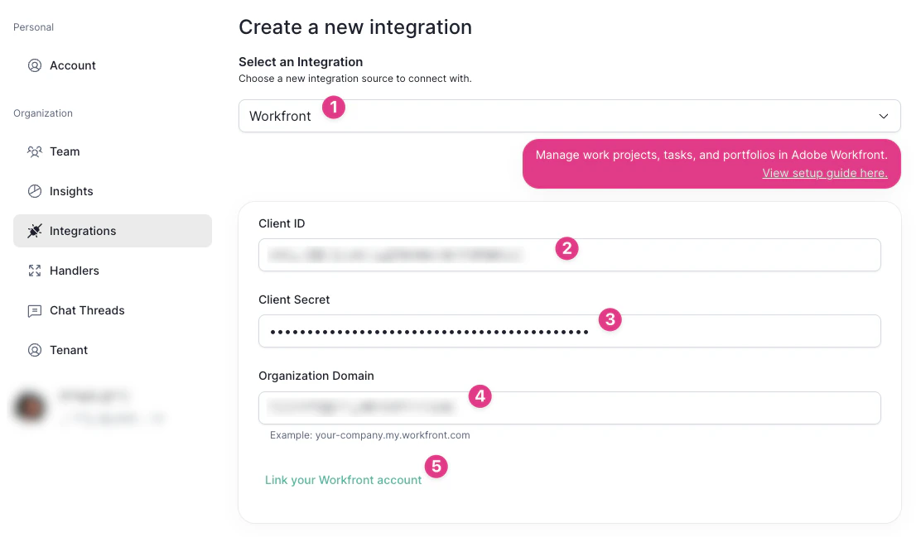Go to the Tenant settings page
The width and height of the screenshot is (916, 537).
click(68, 350)
